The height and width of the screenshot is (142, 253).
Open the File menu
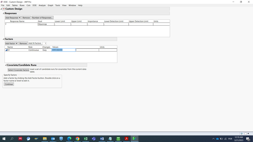pos(3,5)
